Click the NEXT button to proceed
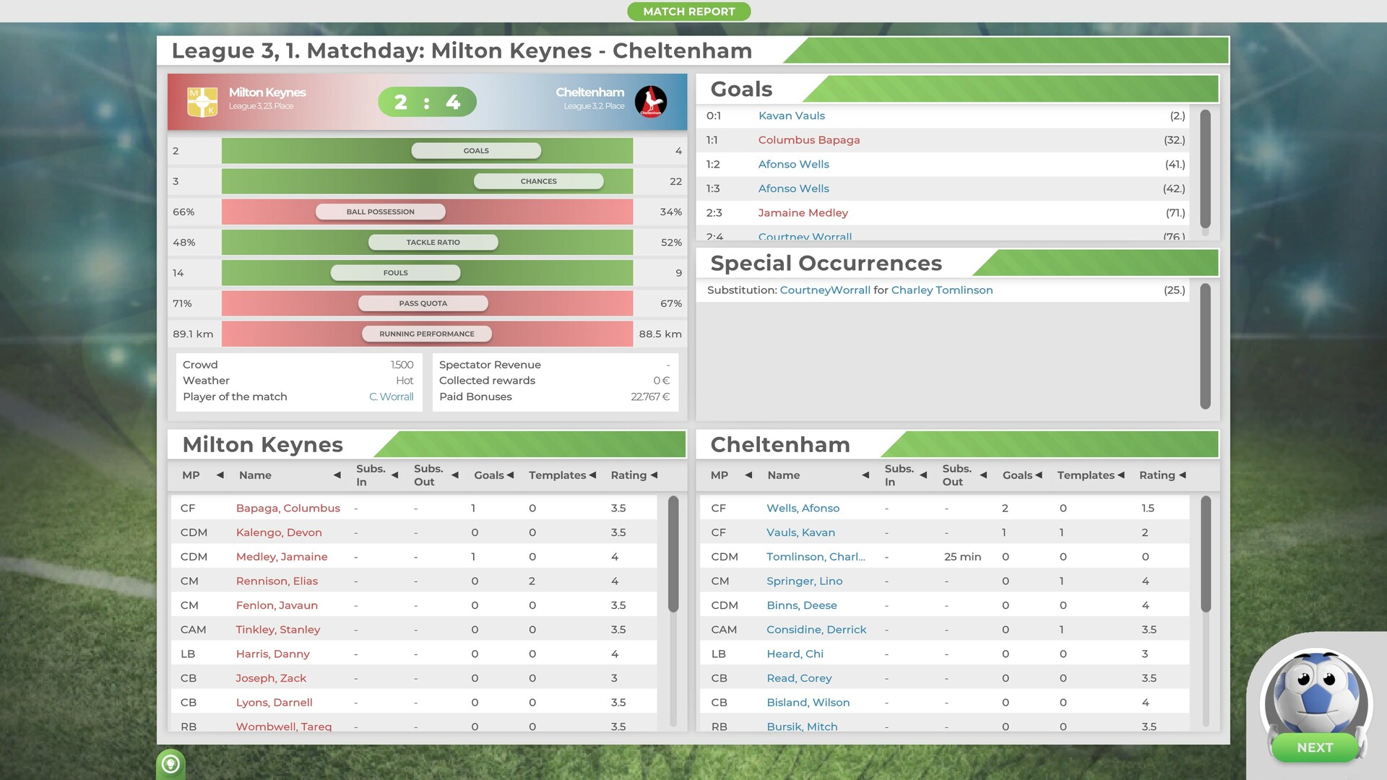 (1315, 747)
